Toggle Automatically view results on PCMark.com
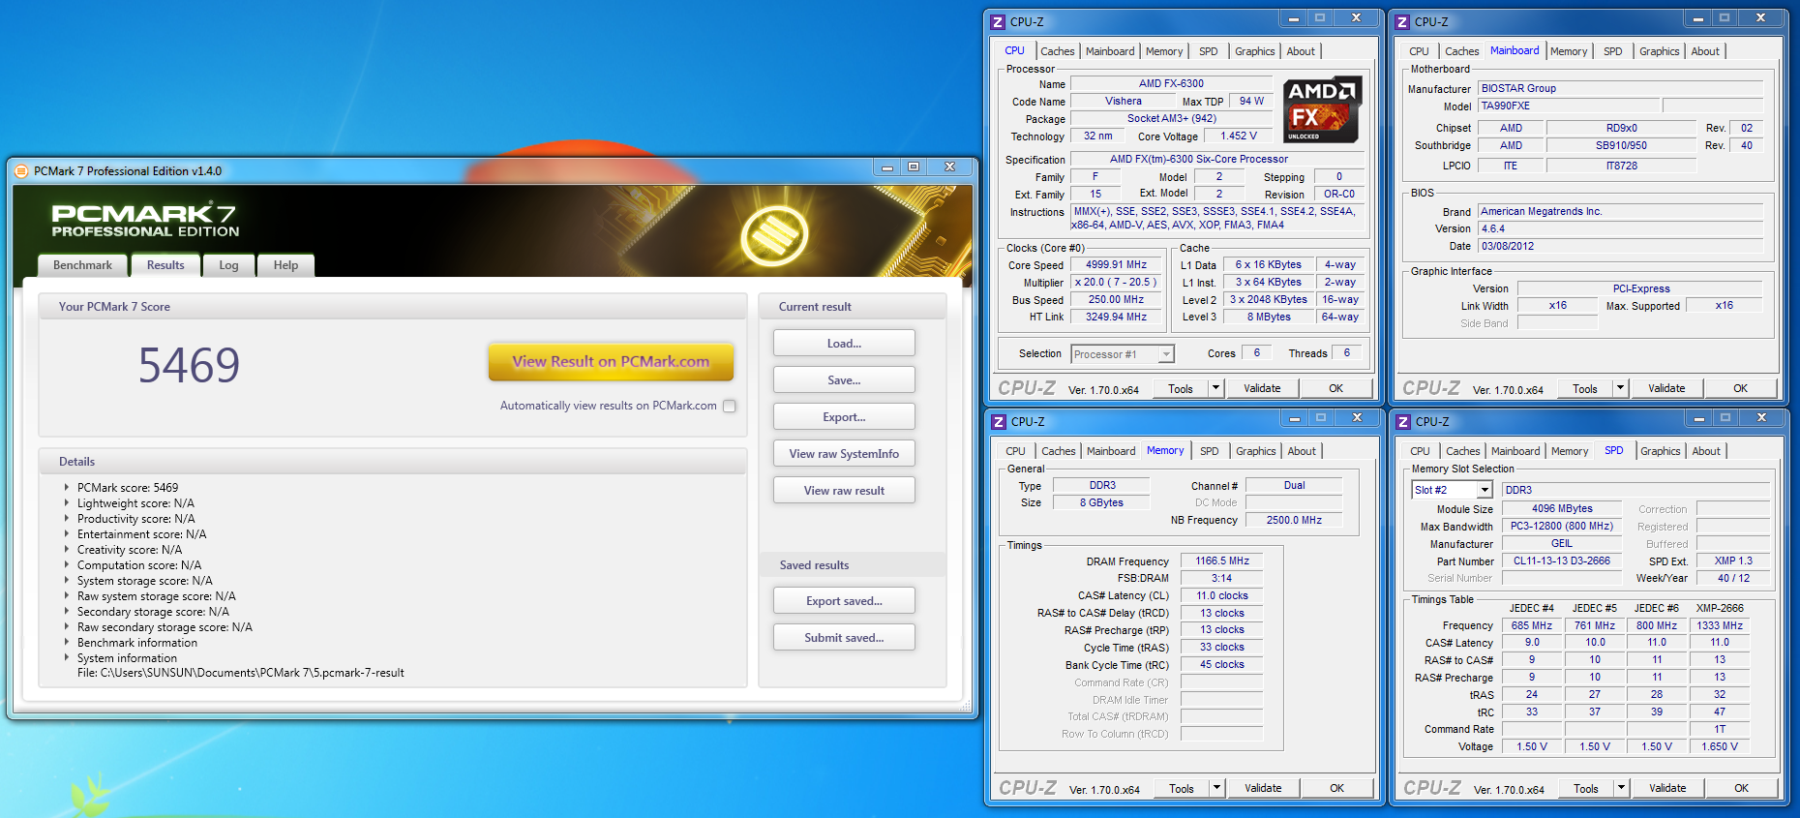This screenshot has width=1800, height=818. (730, 407)
